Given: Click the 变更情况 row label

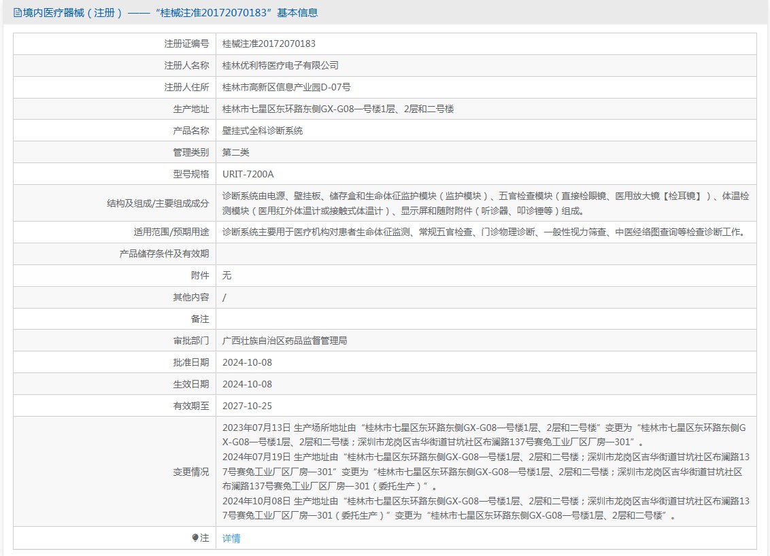Looking at the screenshot, I should pos(191,472).
